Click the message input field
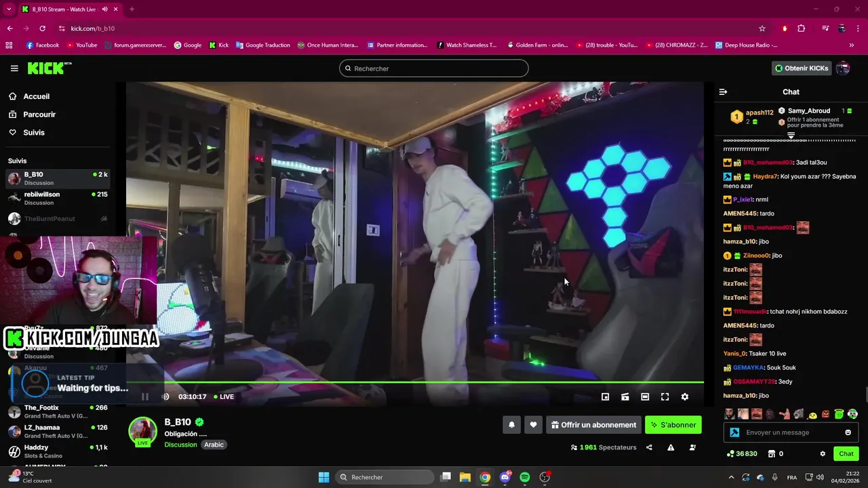 (x=791, y=432)
